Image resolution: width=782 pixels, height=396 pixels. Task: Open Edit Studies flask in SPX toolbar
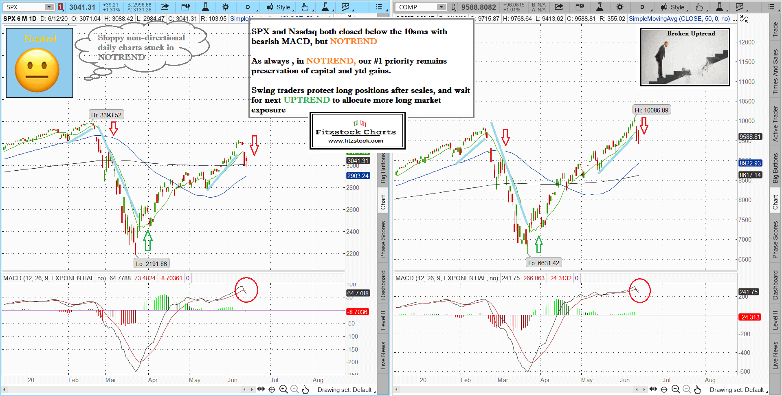click(205, 7)
